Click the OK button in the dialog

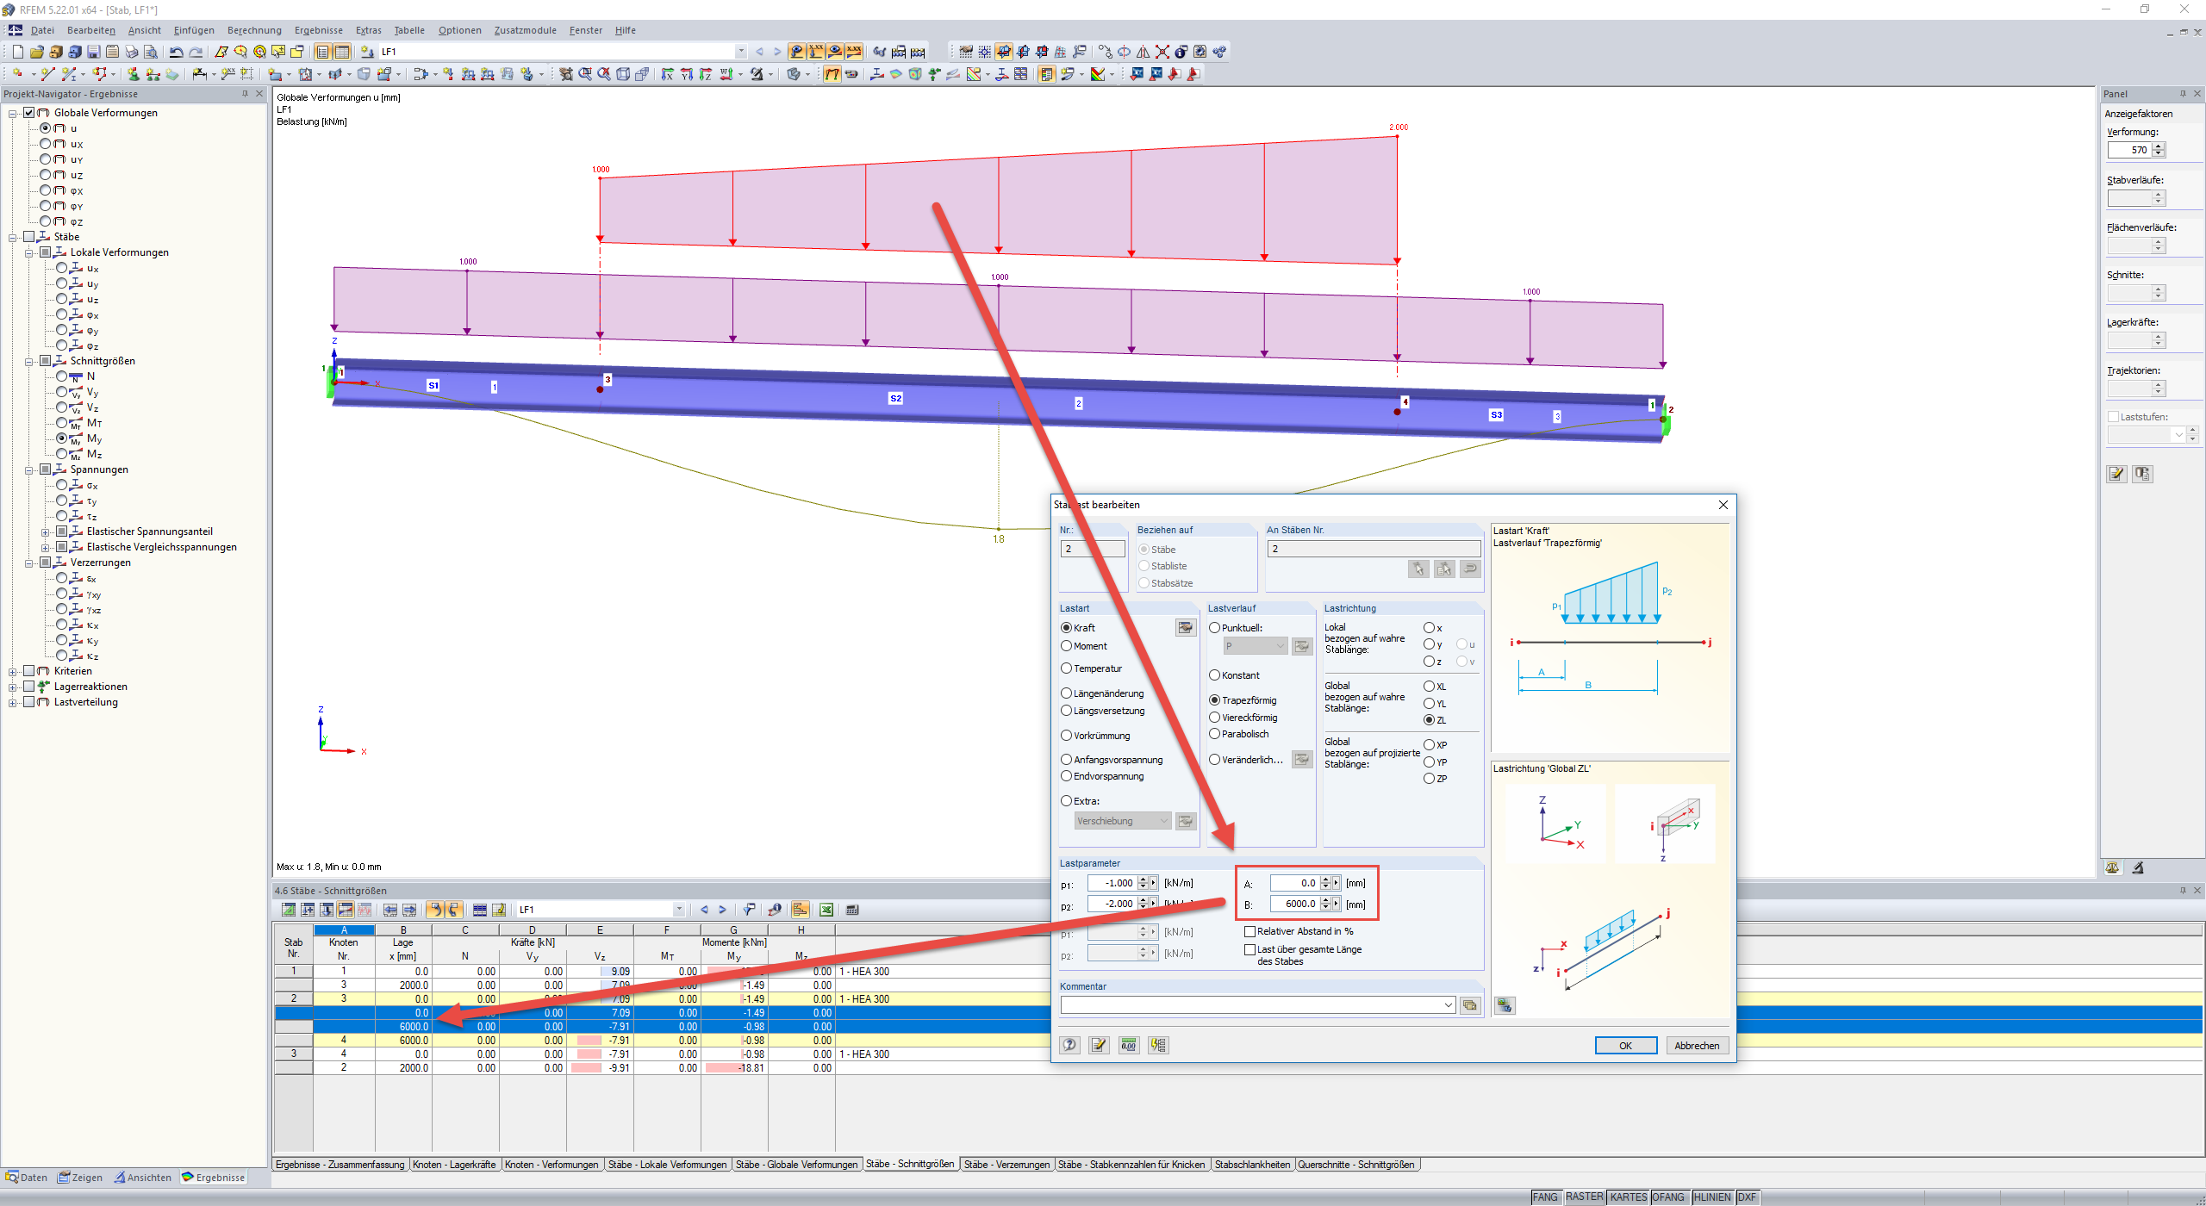point(1624,1046)
